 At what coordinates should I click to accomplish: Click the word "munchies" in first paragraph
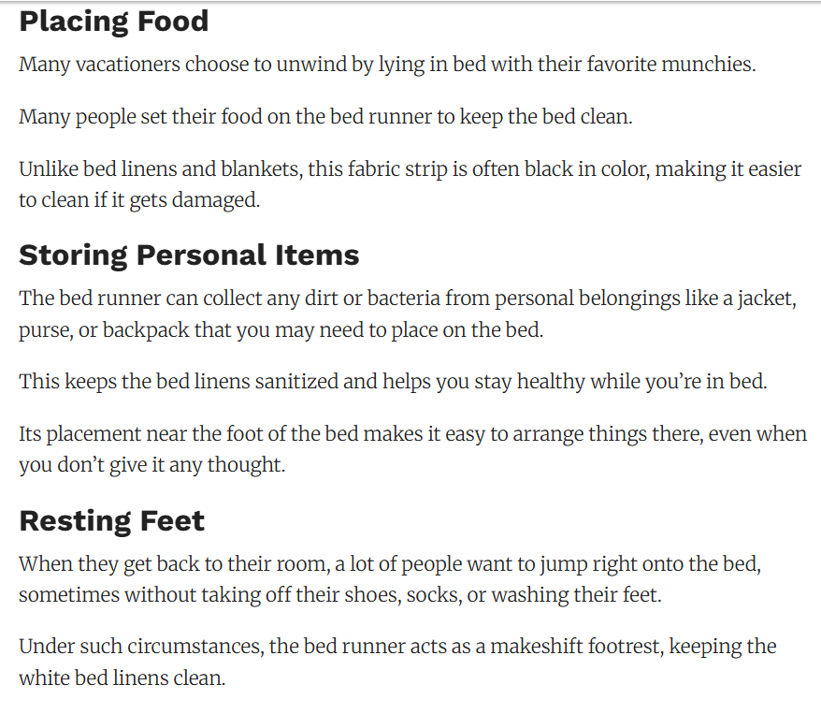click(706, 66)
